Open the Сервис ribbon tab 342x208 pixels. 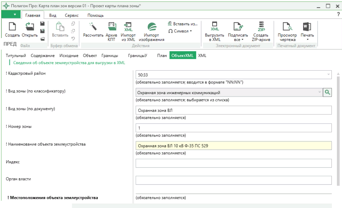tap(71, 15)
